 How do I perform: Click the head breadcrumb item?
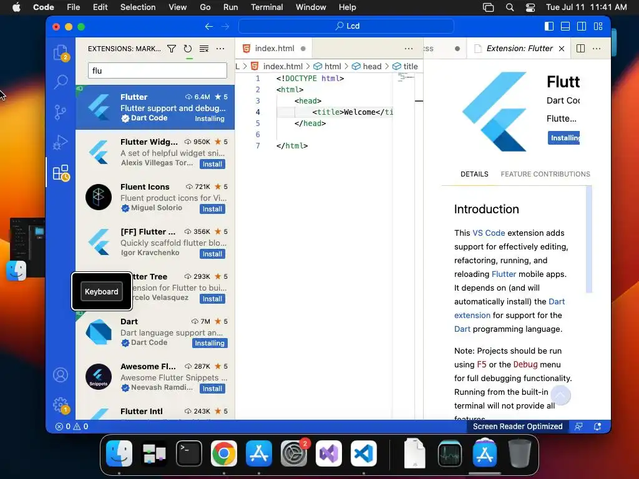click(x=367, y=66)
